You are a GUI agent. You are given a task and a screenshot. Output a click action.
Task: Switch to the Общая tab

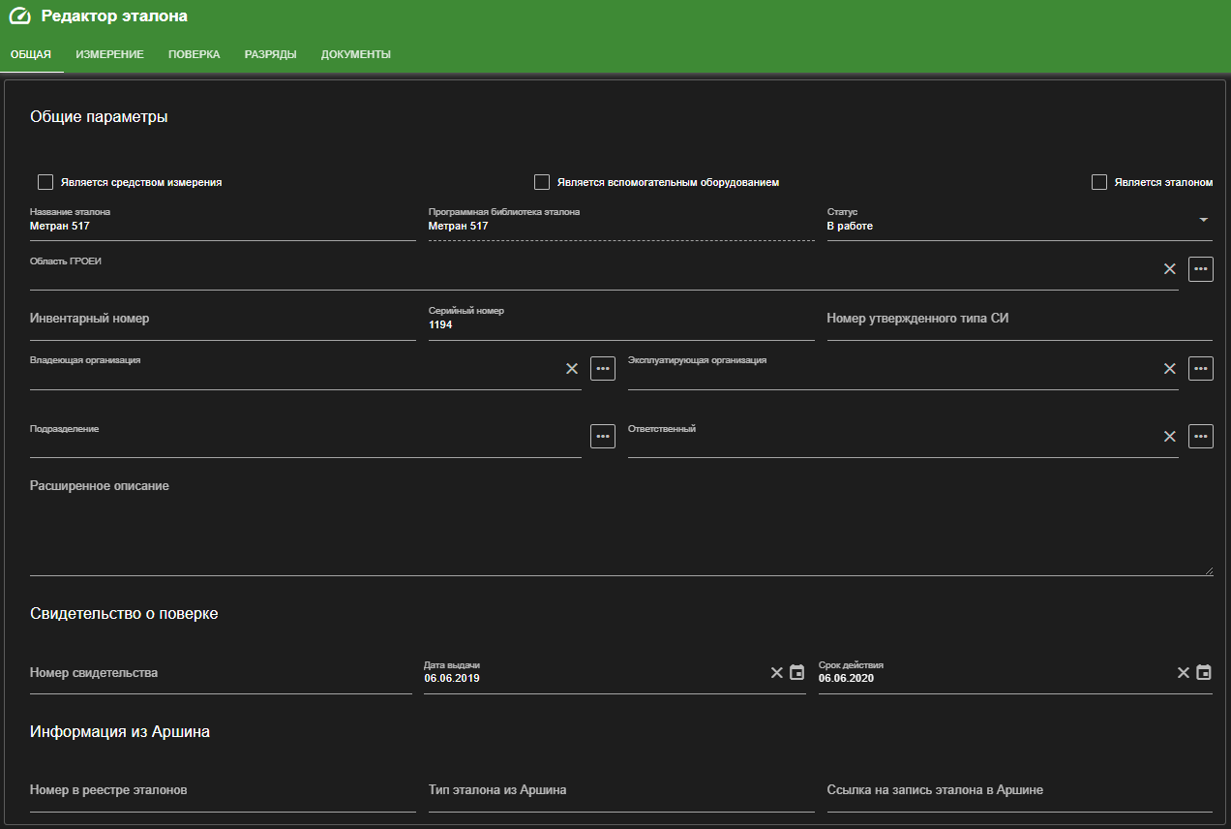coord(31,54)
